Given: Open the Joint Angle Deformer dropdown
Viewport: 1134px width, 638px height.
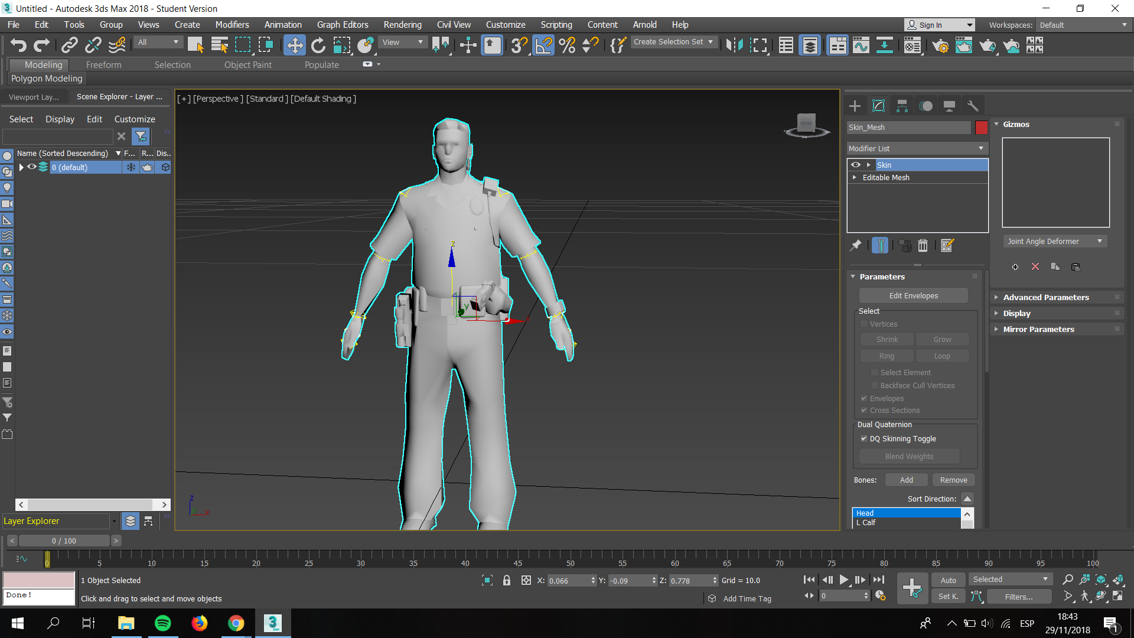Looking at the screenshot, I should [x=1054, y=241].
